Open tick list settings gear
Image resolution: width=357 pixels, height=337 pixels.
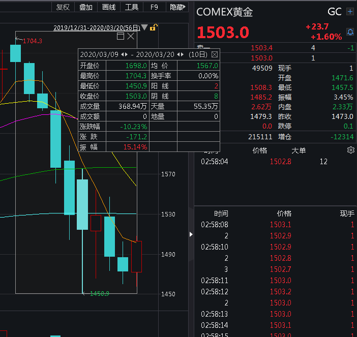[350, 150]
